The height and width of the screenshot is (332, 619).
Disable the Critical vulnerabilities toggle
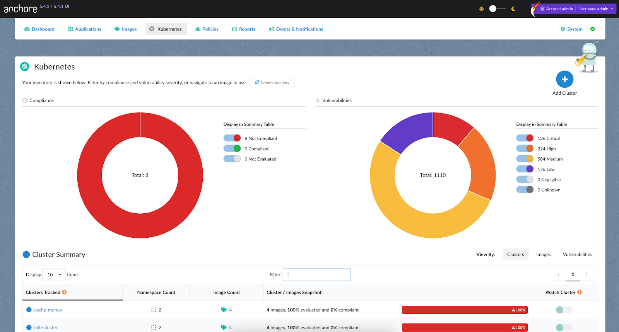[x=525, y=138]
